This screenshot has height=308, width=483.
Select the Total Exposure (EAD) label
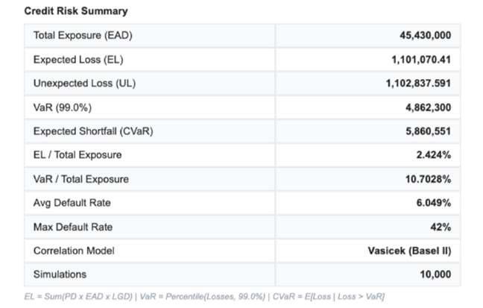point(83,36)
